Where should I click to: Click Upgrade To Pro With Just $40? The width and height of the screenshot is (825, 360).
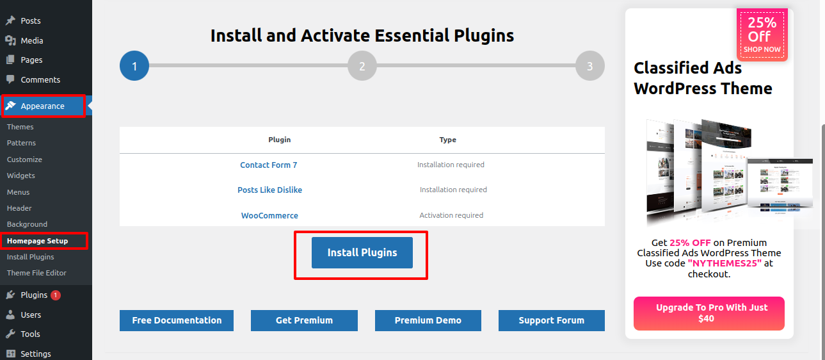[x=709, y=313]
